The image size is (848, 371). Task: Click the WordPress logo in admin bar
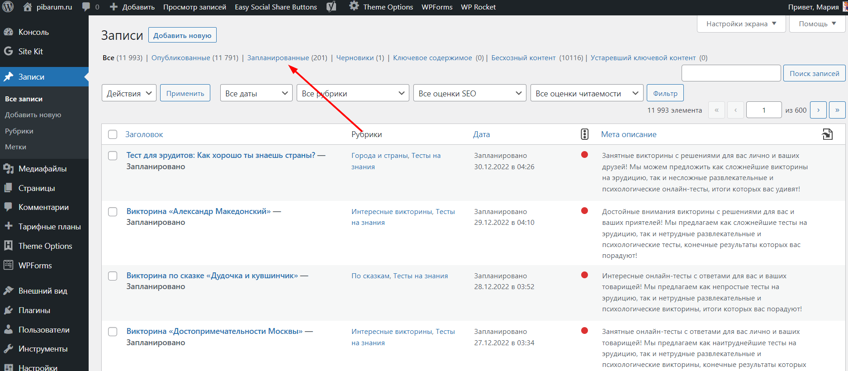tap(8, 7)
